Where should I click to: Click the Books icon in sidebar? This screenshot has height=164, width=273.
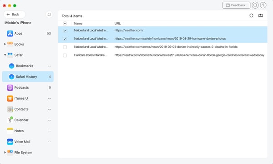10,44
